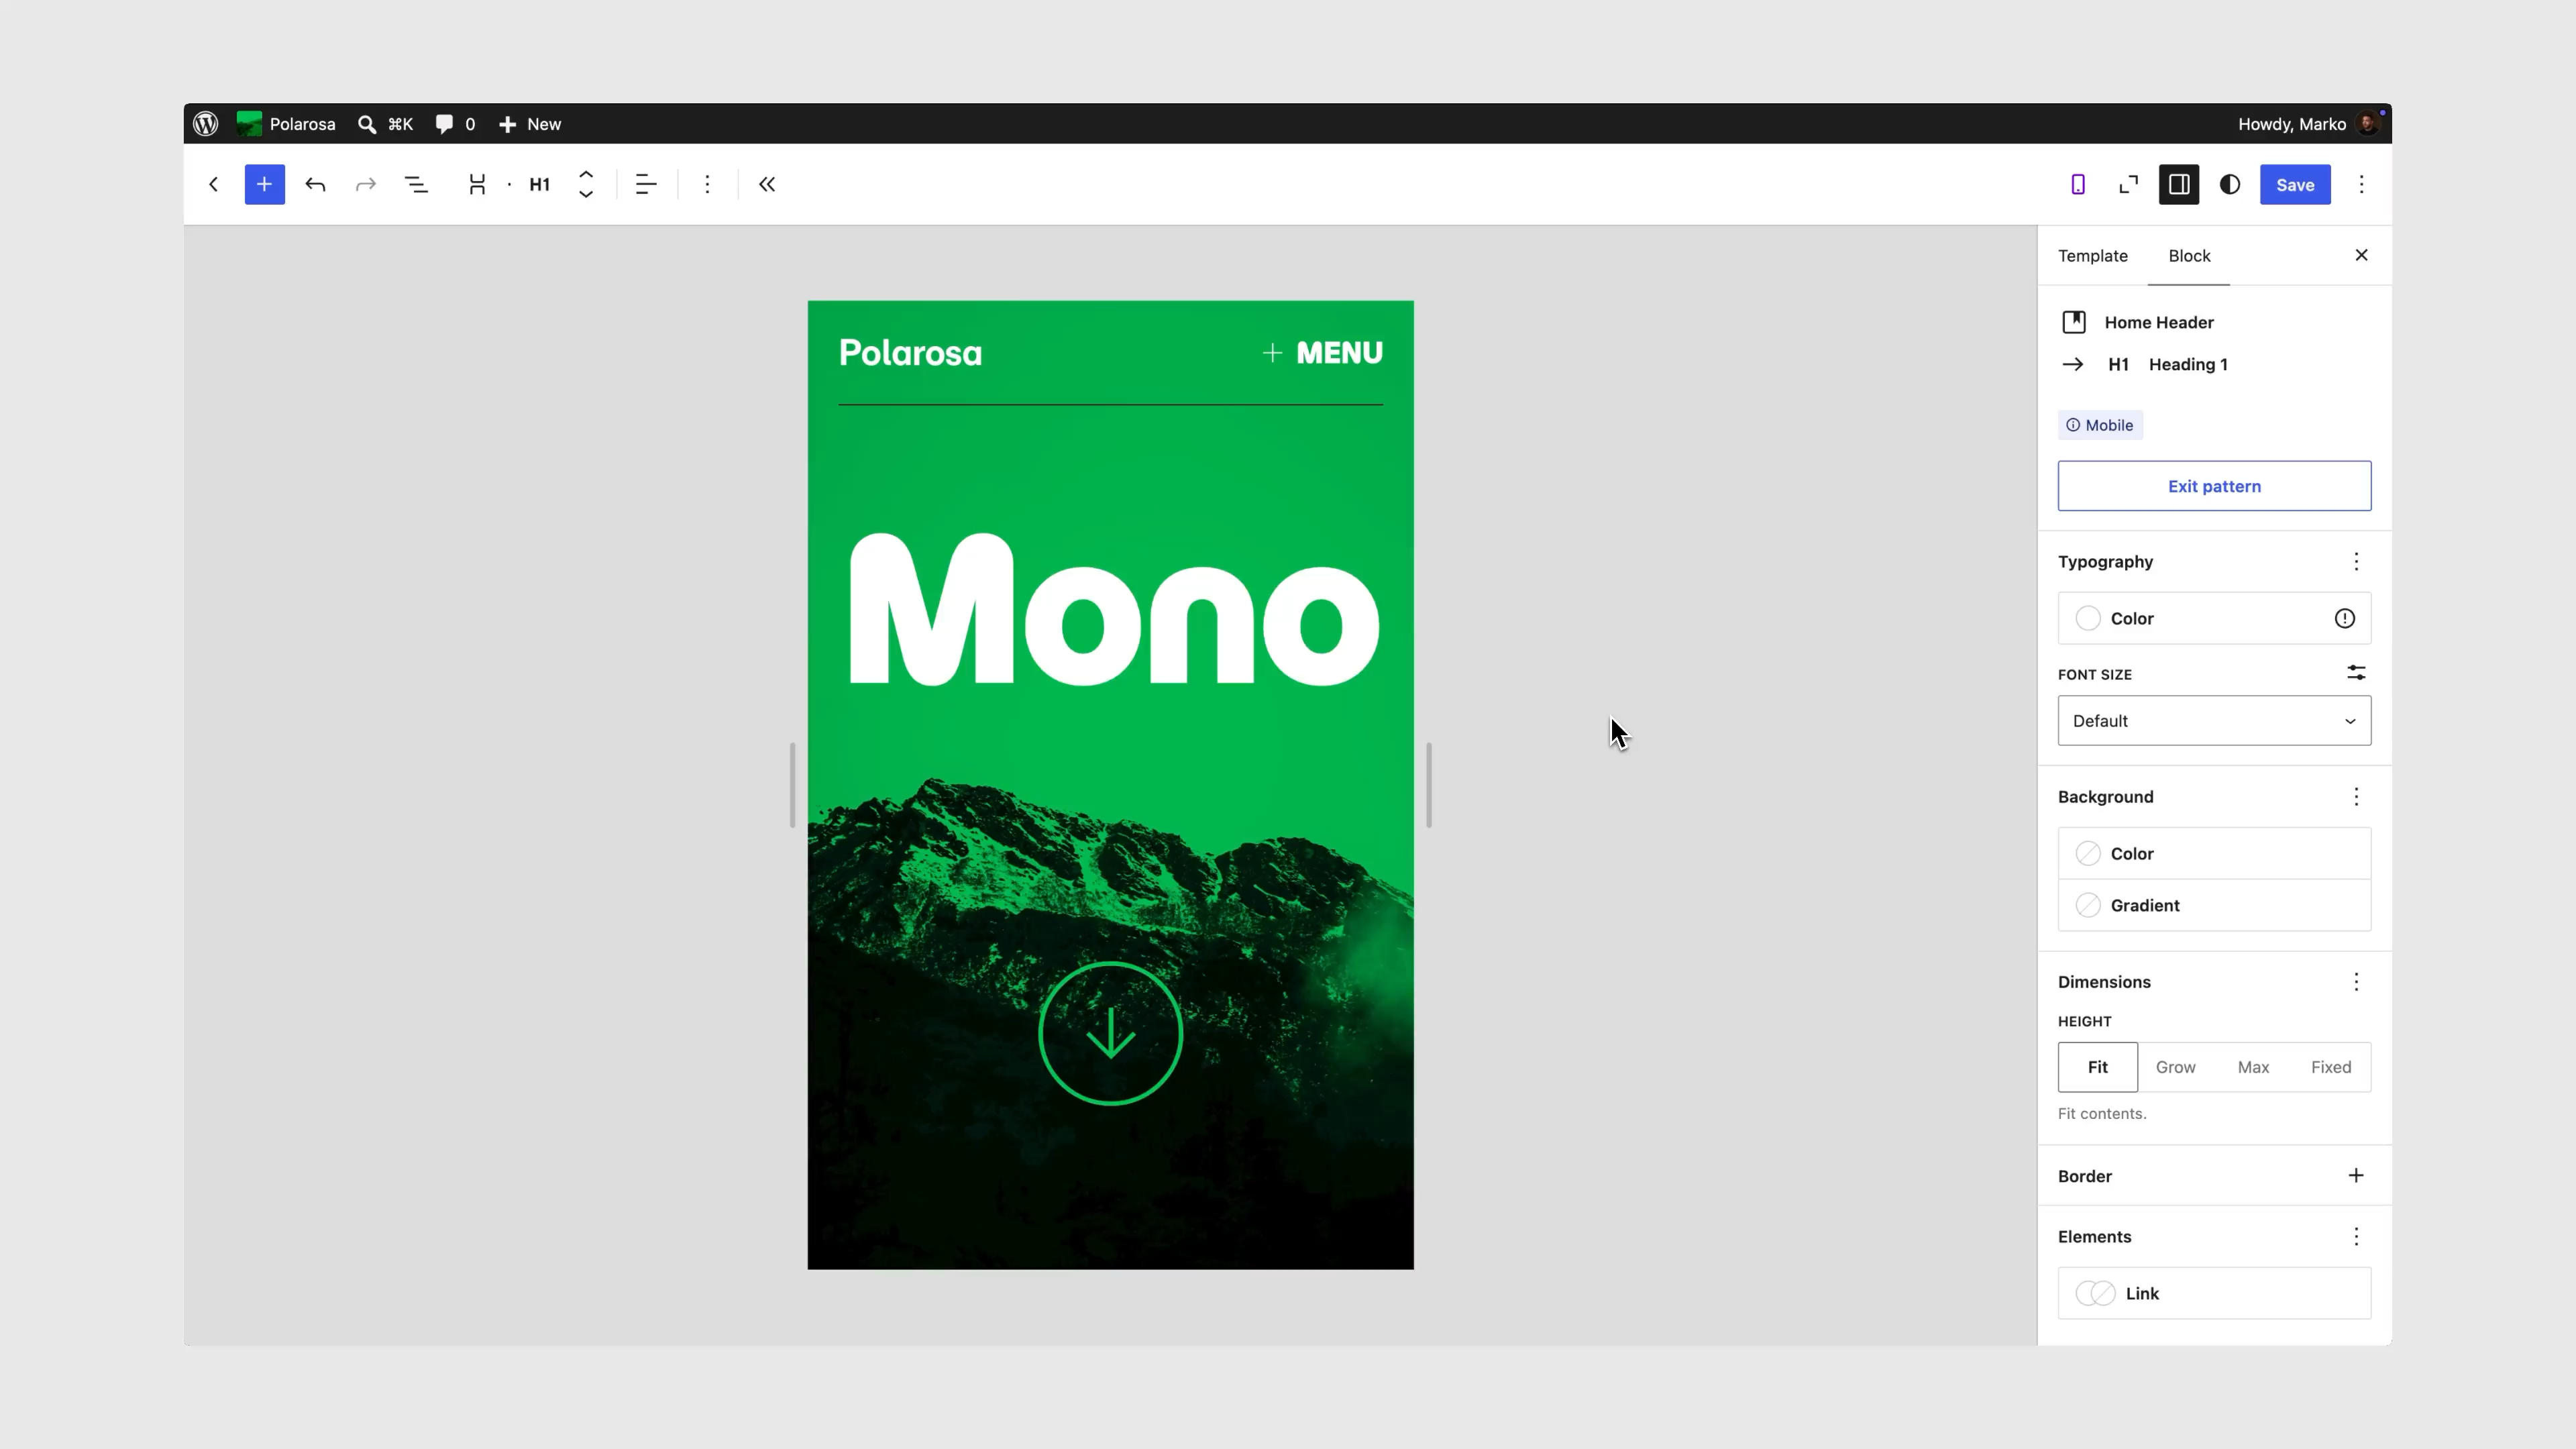2576x1449 pixels.
Task: Open the Howdy, Marko account menu
Action: pyautogui.click(x=2307, y=124)
